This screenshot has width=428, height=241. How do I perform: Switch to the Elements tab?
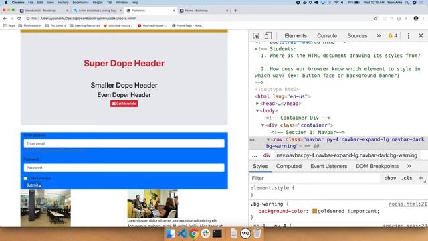[x=296, y=35]
